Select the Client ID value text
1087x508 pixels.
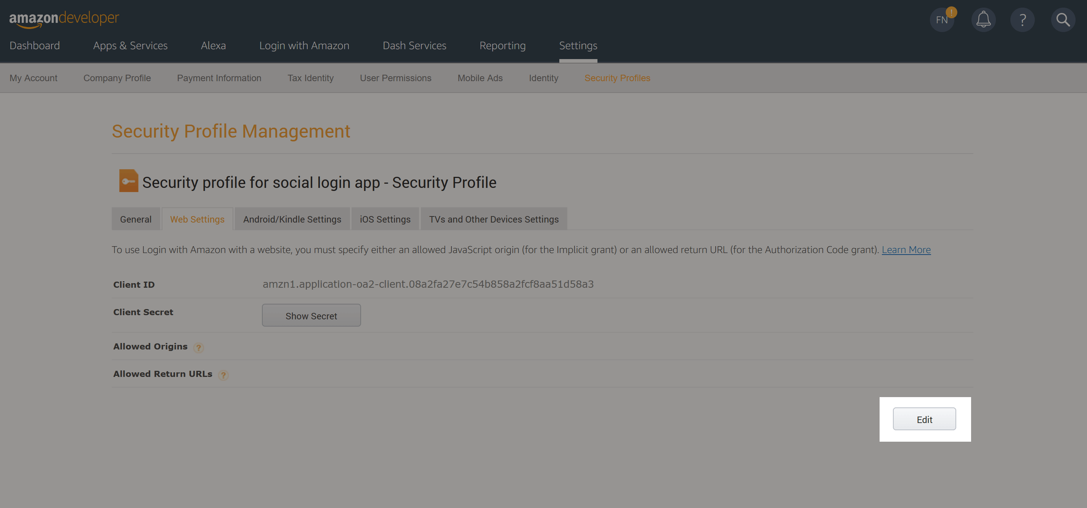pyautogui.click(x=428, y=284)
